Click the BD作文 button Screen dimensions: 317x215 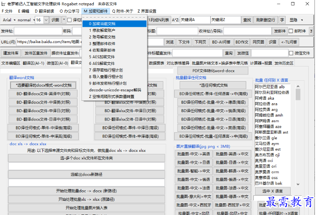click(242, 42)
